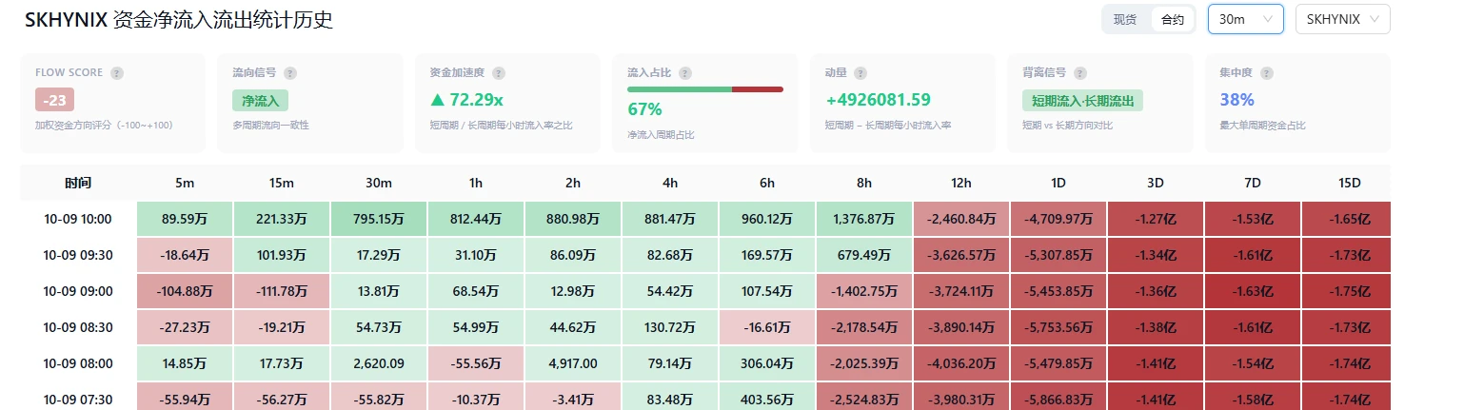Click the 1h column header

tap(476, 183)
